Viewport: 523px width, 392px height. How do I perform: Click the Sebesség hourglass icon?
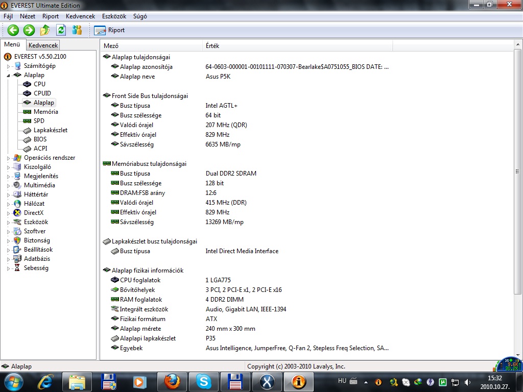(17, 268)
